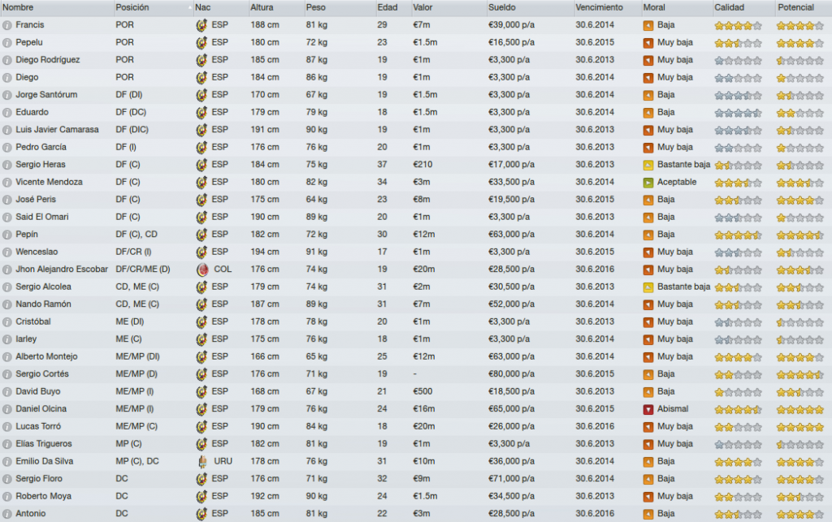
Task: Click Spain crest icon in Francis row
Action: 201,25
